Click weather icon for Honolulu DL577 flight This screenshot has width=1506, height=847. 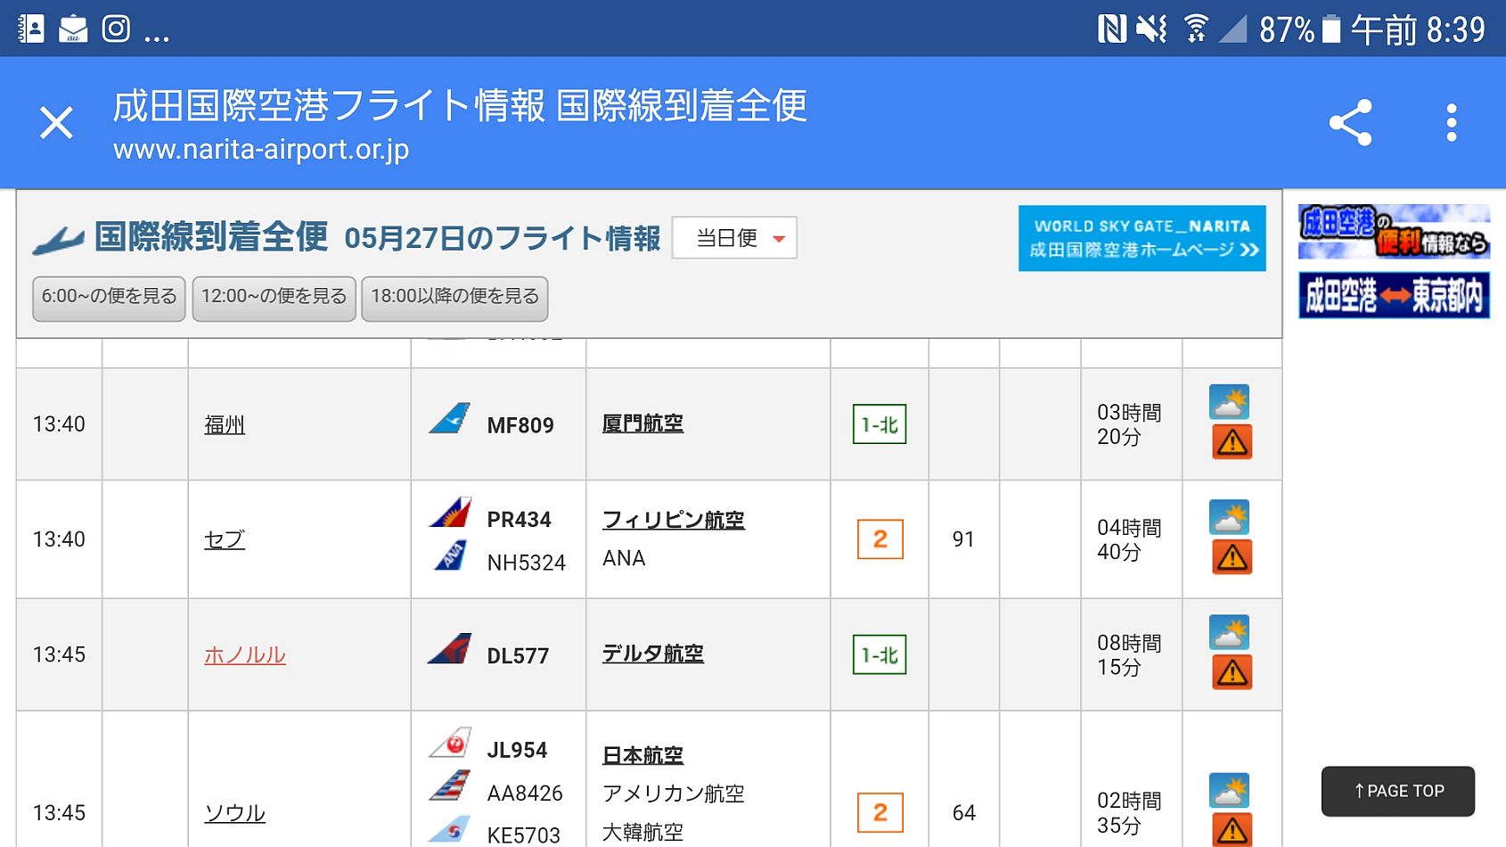point(1229,632)
